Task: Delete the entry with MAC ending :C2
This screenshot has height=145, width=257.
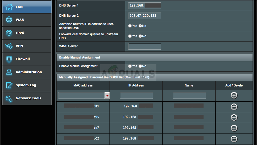Action: point(234,139)
